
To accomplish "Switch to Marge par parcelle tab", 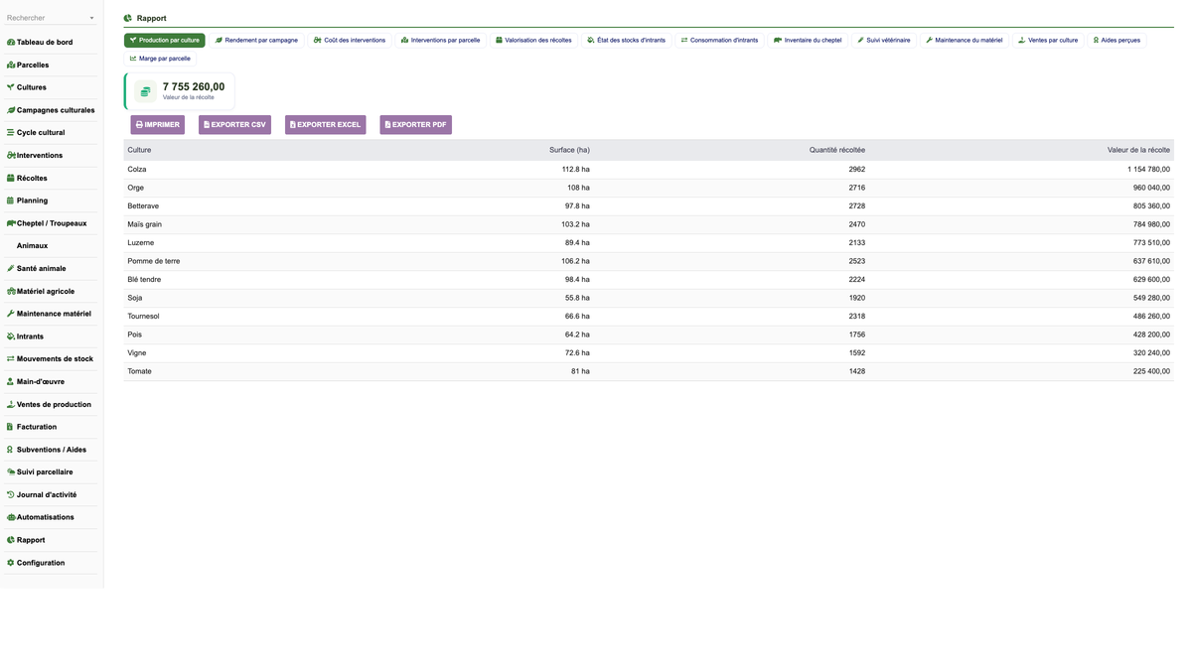I will click(160, 59).
